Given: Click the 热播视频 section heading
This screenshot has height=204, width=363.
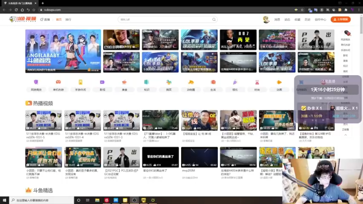Looking at the screenshot, I should (x=43, y=103).
